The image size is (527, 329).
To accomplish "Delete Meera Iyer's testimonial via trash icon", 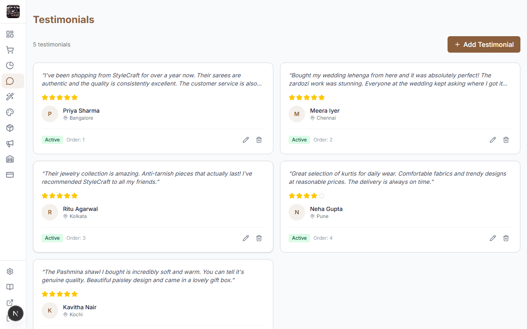I will 506,140.
